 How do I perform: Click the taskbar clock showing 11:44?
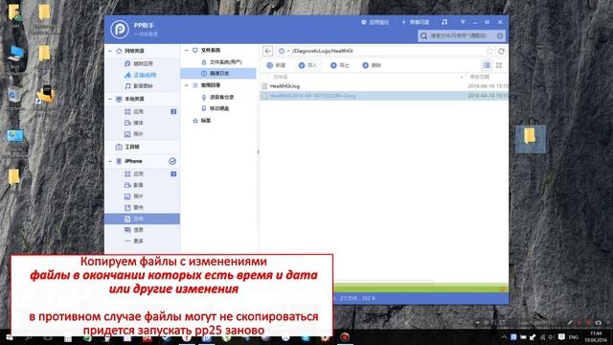click(596, 336)
